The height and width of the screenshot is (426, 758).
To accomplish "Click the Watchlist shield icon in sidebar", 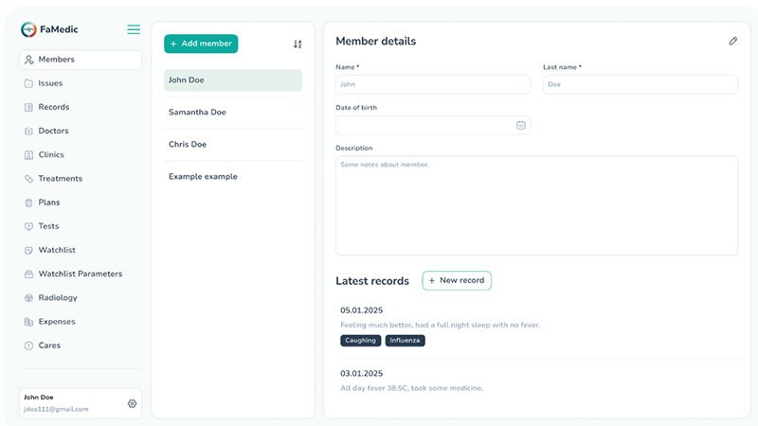I will (28, 250).
